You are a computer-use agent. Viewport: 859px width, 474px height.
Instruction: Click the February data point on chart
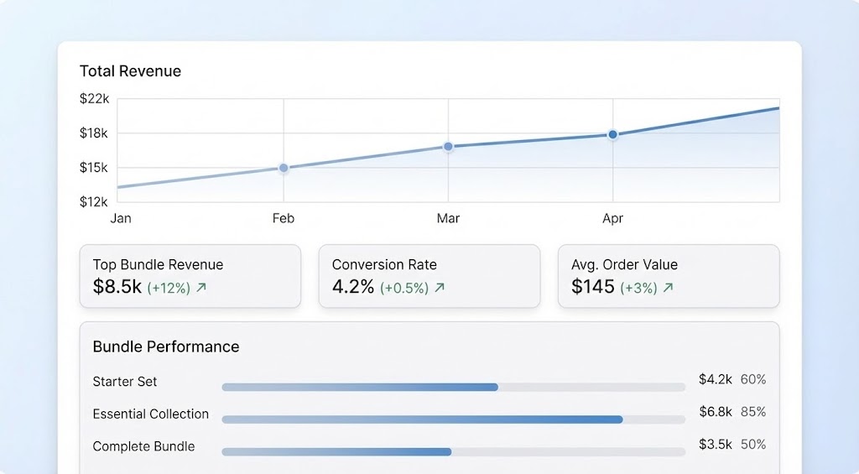coord(284,168)
